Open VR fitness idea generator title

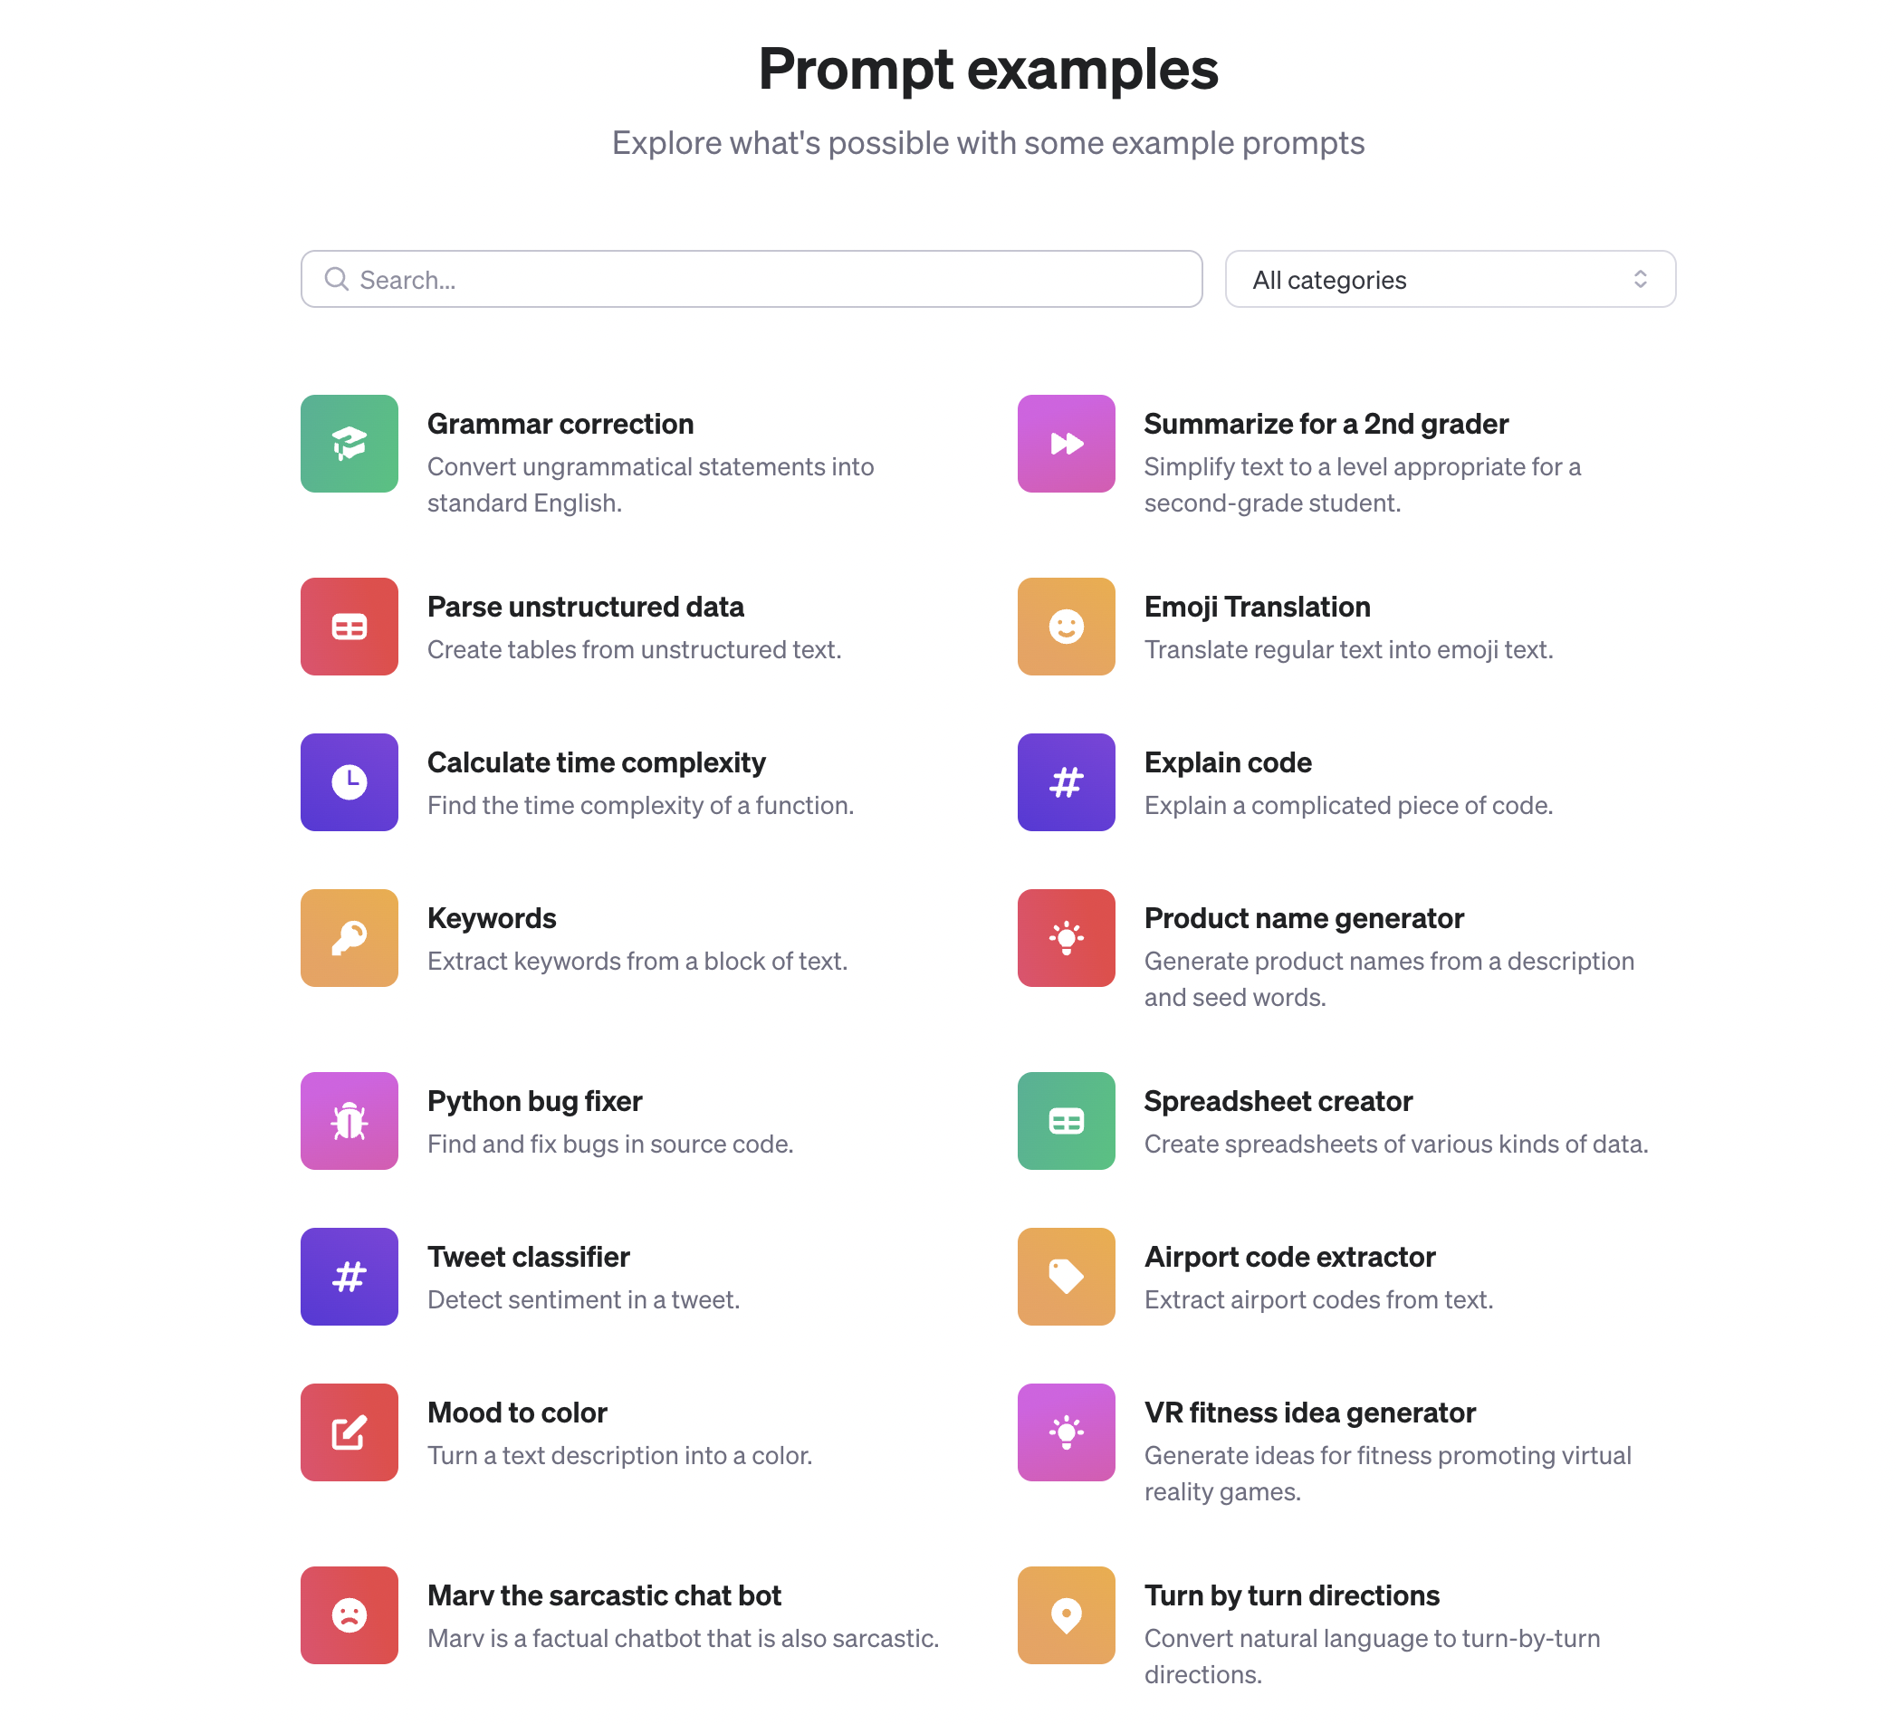(x=1309, y=1413)
